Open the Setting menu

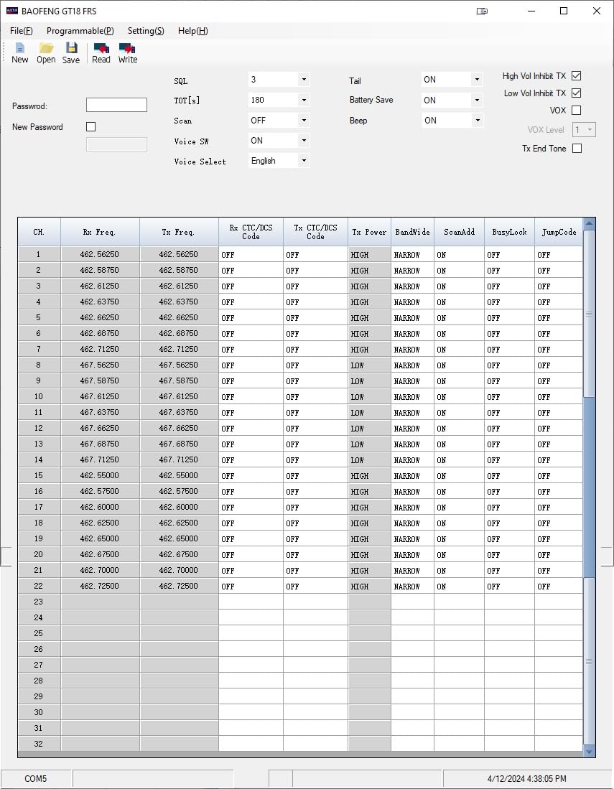(x=146, y=31)
